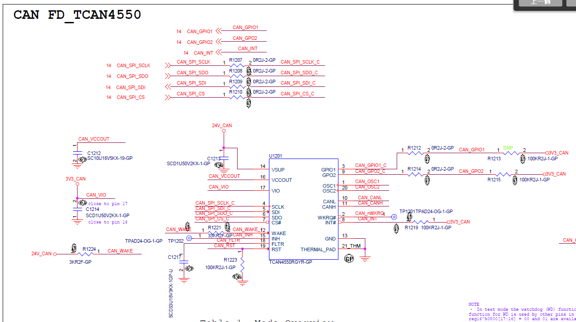Click the CANL pin name on U1201
This screenshot has height=322, width=576.
[329, 202]
